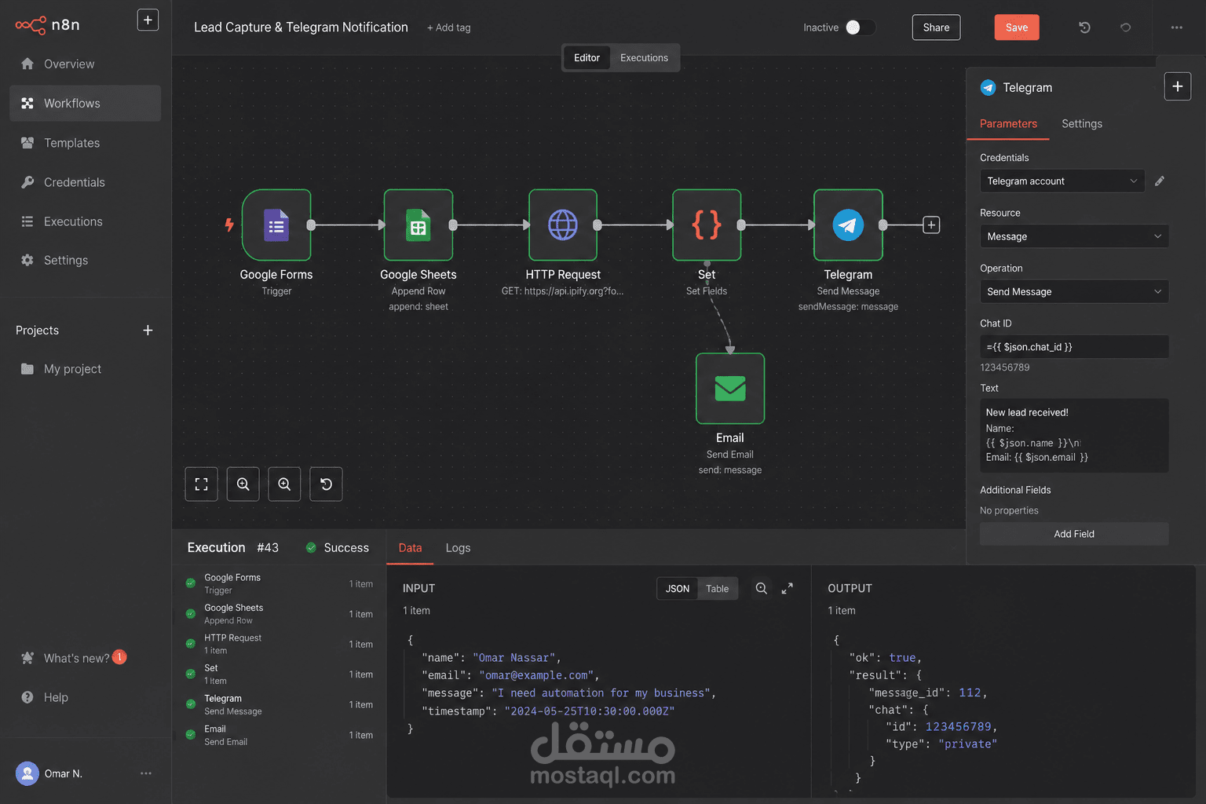Viewport: 1206px width, 804px height.
Task: Open the Data tab in execution panel
Action: (410, 548)
